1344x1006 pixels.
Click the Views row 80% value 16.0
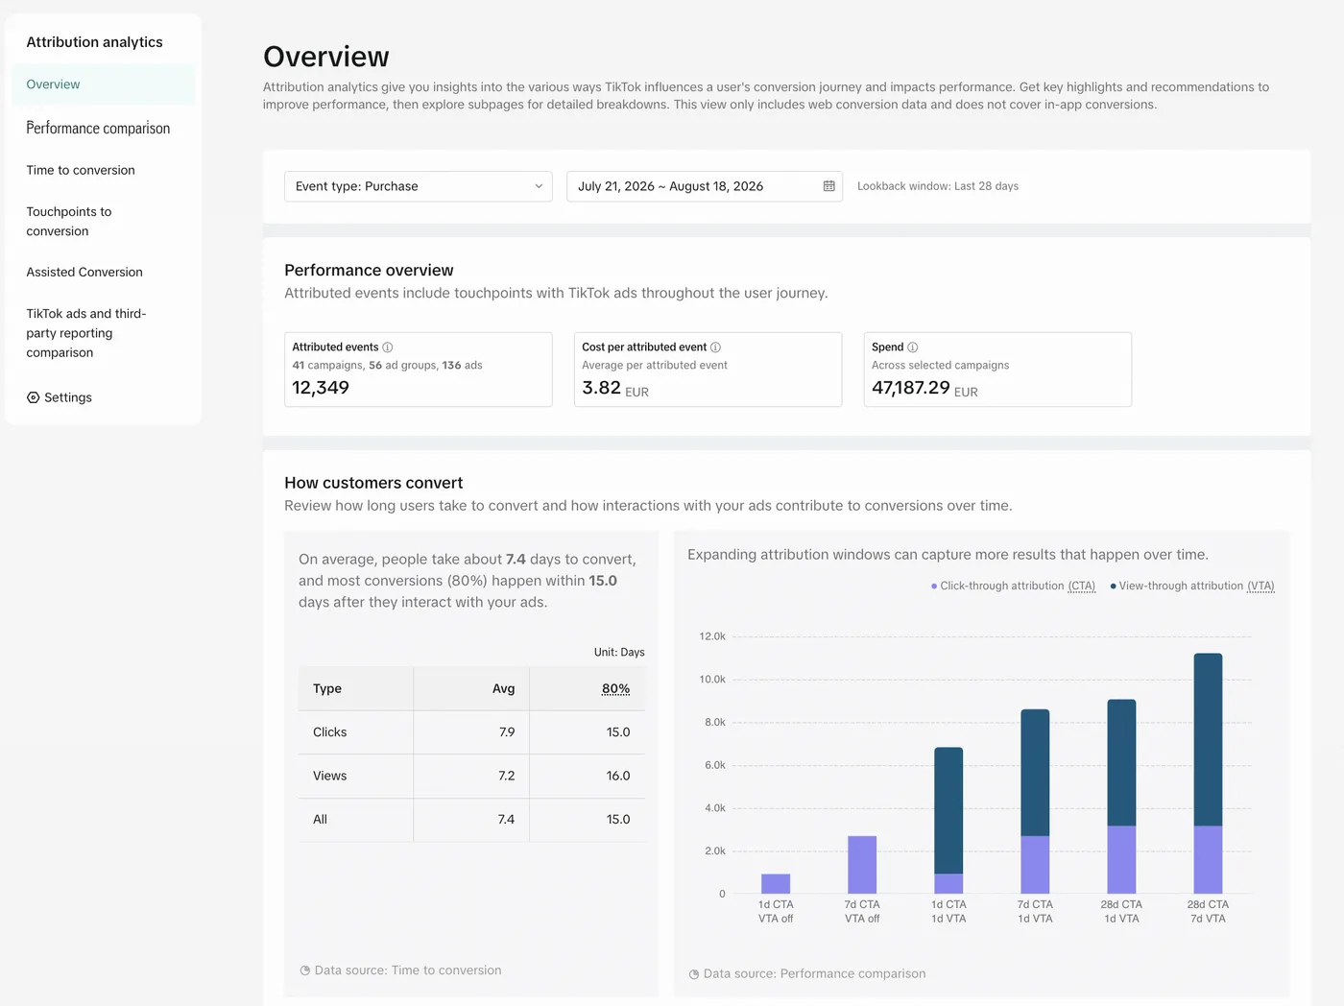(x=618, y=776)
